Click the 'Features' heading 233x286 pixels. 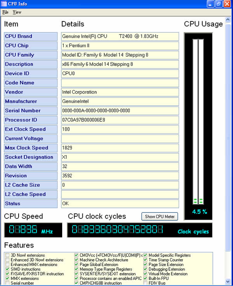[x=19, y=245]
